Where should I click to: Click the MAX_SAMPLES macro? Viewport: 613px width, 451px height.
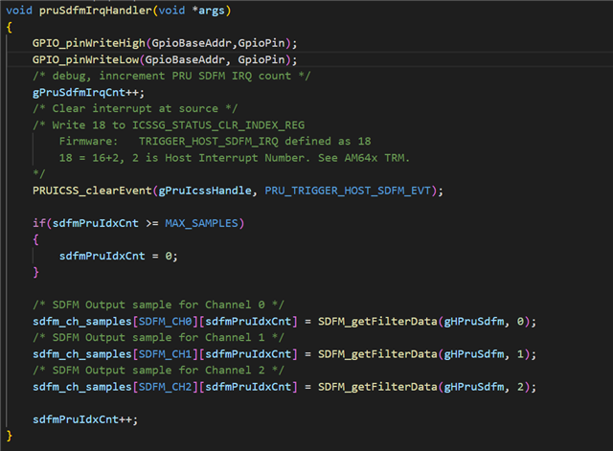[x=201, y=223]
